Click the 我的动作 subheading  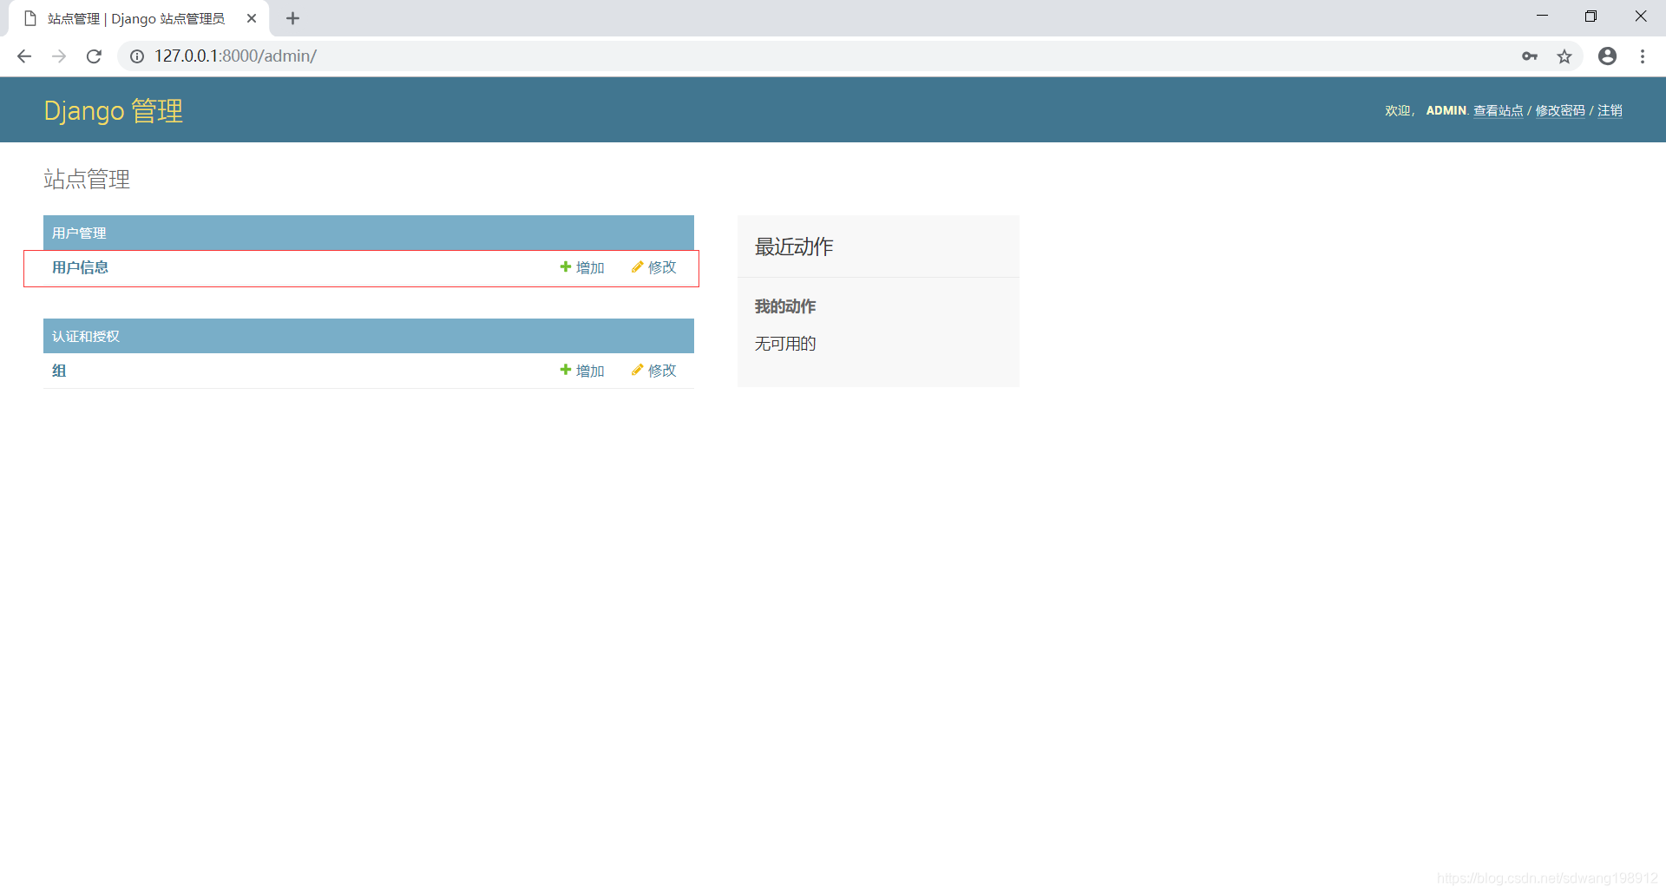[x=785, y=306]
